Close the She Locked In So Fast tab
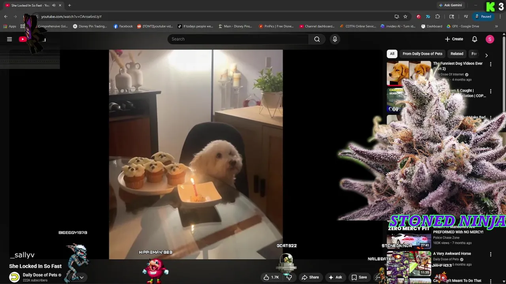The height and width of the screenshot is (284, 506). (60, 5)
